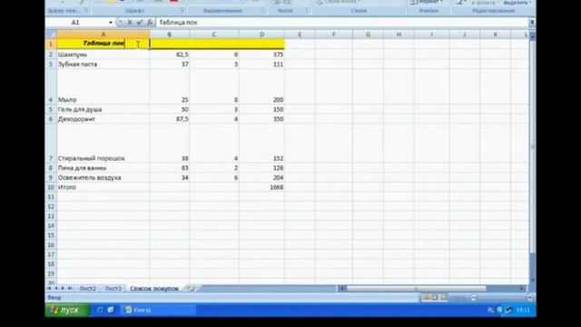
Task: Click the пуск Start button
Action: pyautogui.click(x=67, y=310)
